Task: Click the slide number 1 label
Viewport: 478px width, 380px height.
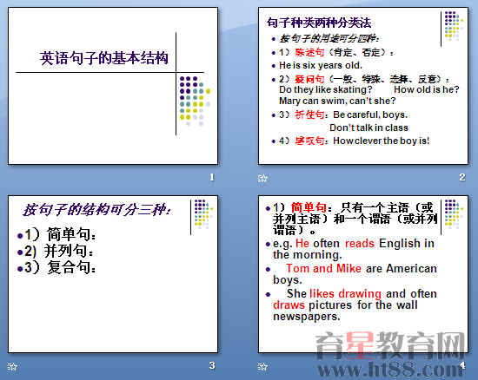Action: [x=212, y=177]
